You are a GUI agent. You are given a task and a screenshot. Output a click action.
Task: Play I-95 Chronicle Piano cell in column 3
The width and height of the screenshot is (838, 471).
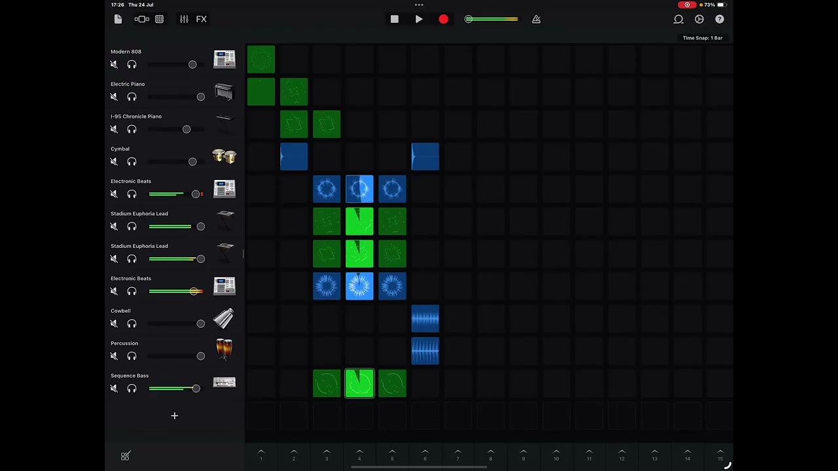point(327,124)
